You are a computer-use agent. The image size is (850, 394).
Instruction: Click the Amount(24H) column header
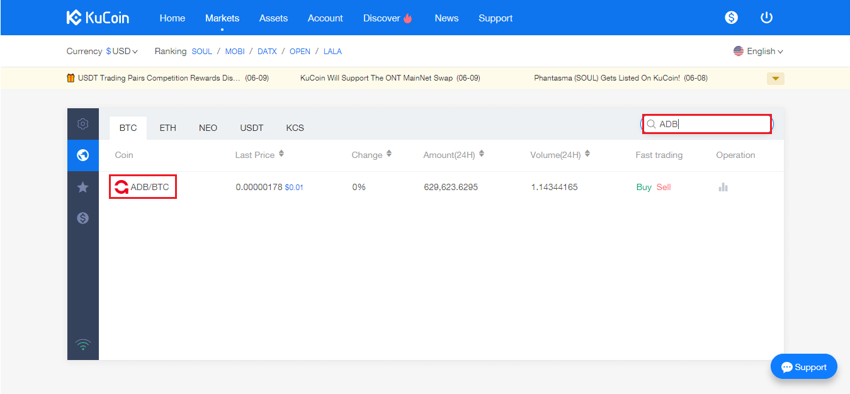(450, 155)
